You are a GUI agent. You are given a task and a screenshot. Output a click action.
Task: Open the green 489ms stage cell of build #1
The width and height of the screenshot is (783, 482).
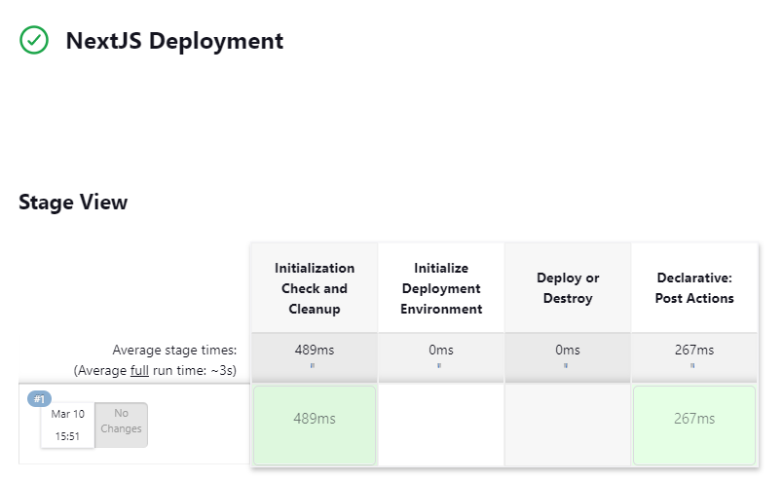click(x=315, y=426)
